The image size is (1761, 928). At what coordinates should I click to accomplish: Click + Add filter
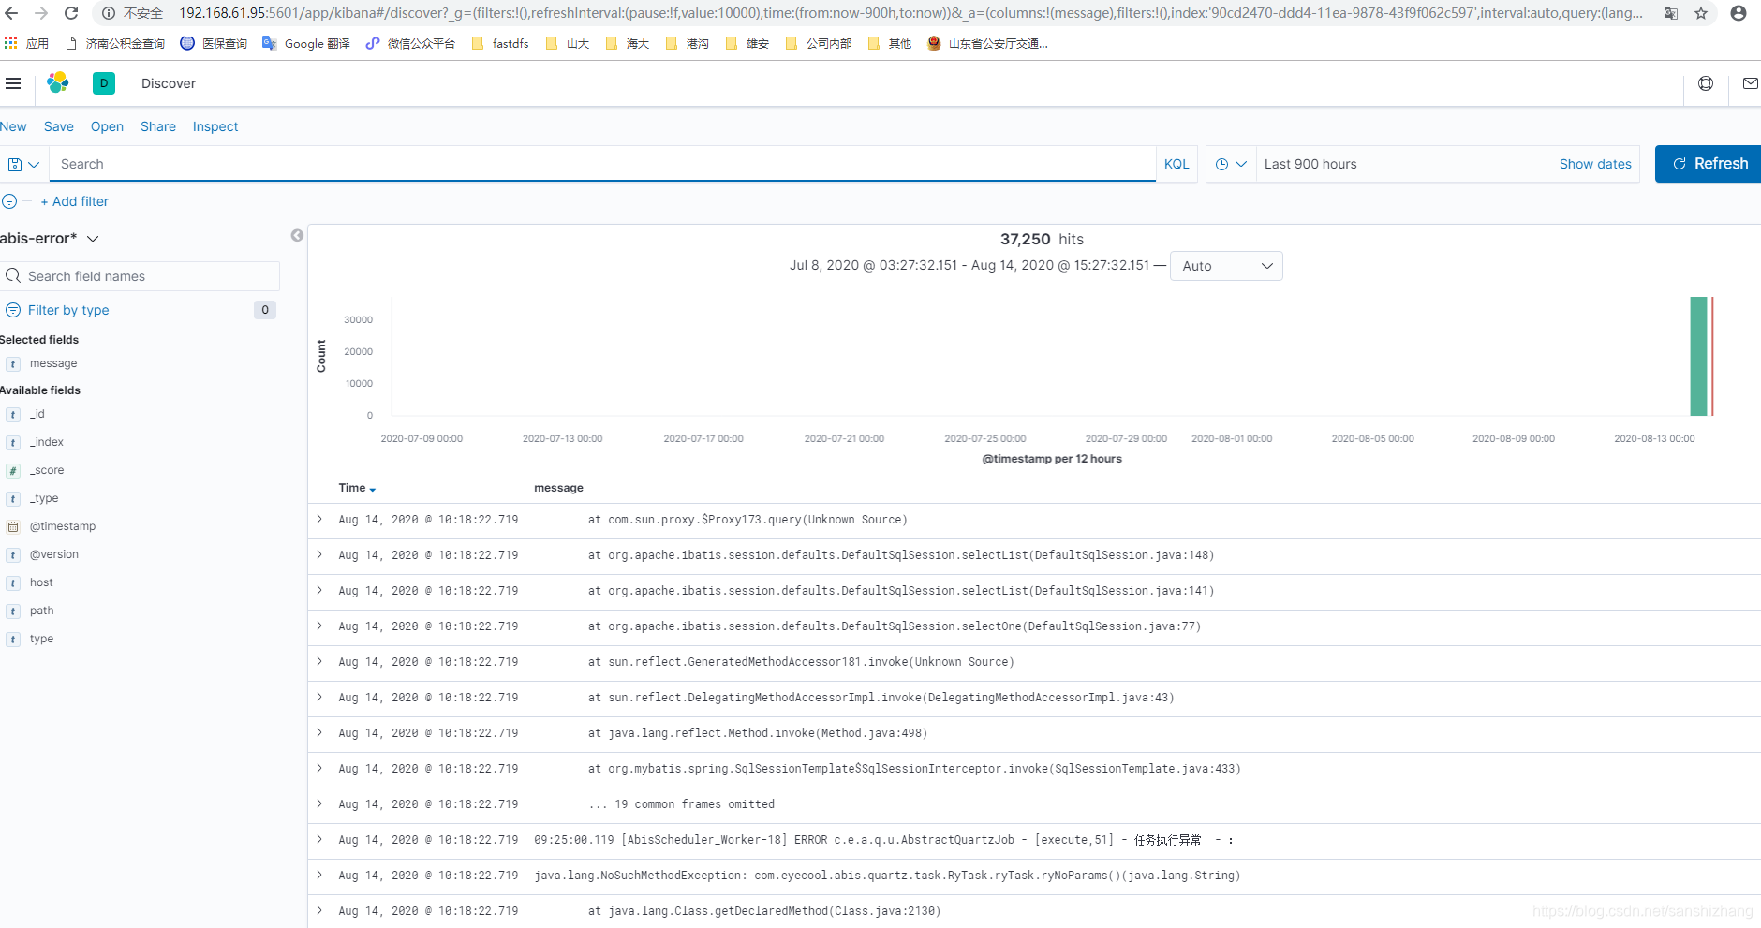(x=74, y=201)
